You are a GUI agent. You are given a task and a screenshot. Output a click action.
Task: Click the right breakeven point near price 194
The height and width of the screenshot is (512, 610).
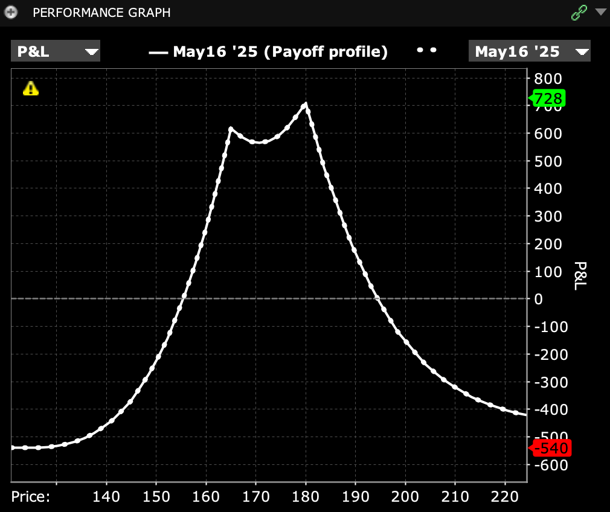[377, 298]
